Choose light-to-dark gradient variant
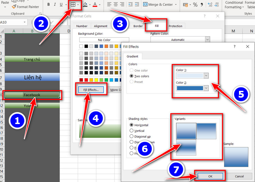 (x=186, y=131)
